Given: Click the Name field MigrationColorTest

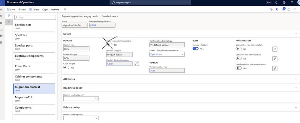Looking at the screenshot, I should [75, 25].
